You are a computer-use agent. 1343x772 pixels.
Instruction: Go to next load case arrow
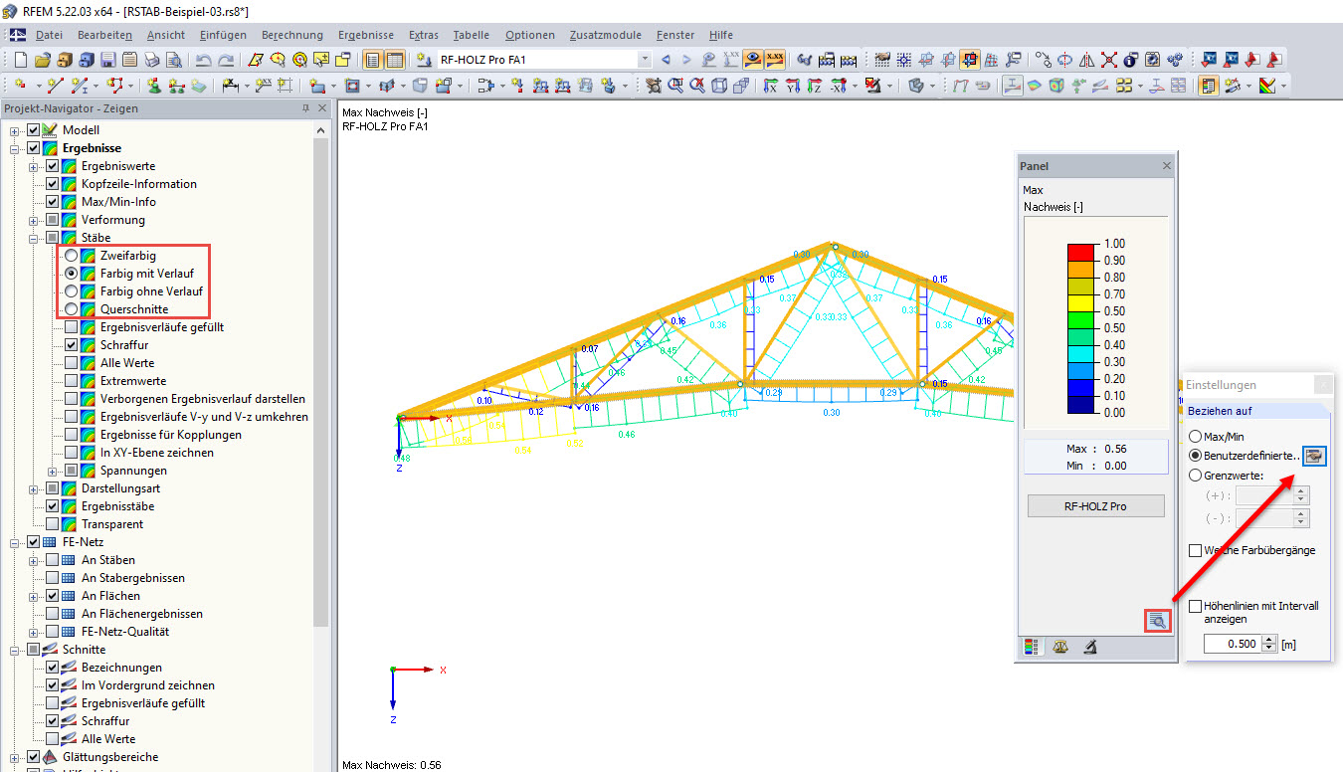click(x=686, y=60)
